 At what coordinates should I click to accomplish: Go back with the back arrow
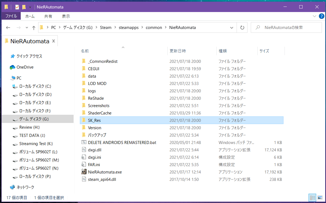point(8,28)
